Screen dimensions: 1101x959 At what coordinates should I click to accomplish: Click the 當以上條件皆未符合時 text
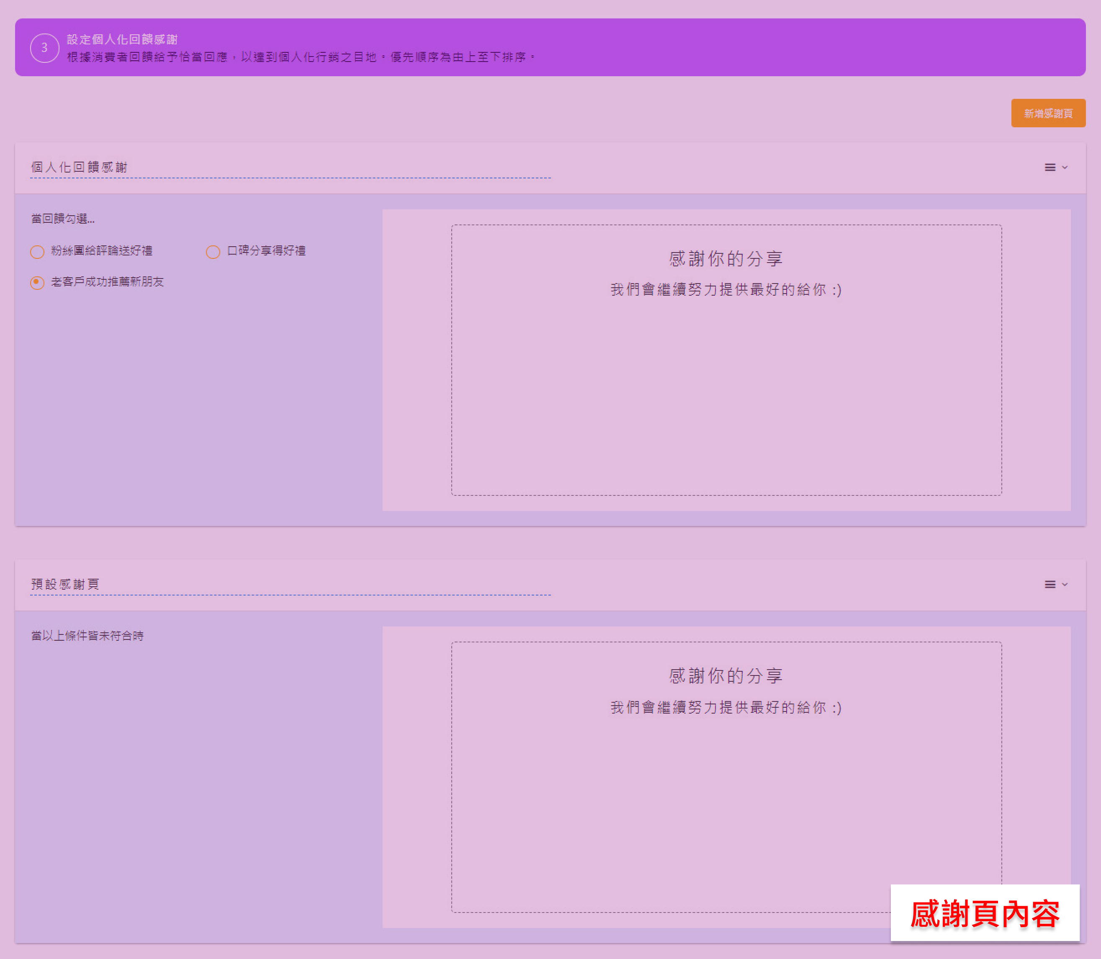coord(87,636)
